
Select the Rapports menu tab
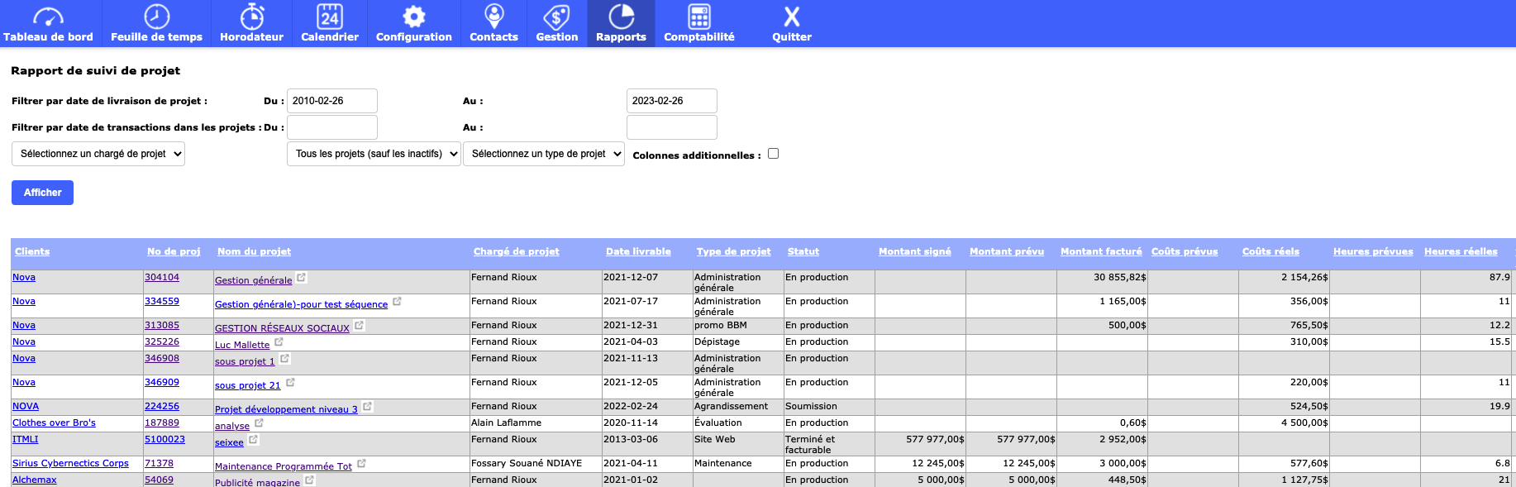[x=621, y=23]
